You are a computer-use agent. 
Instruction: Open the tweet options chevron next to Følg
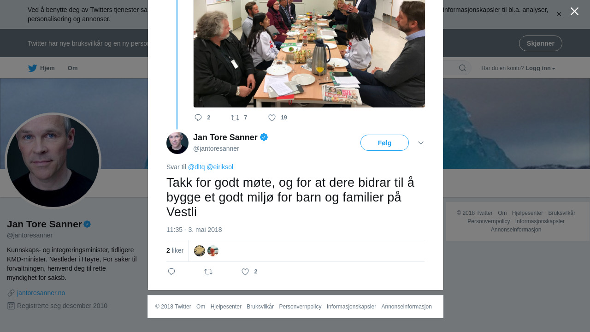tap(421, 143)
